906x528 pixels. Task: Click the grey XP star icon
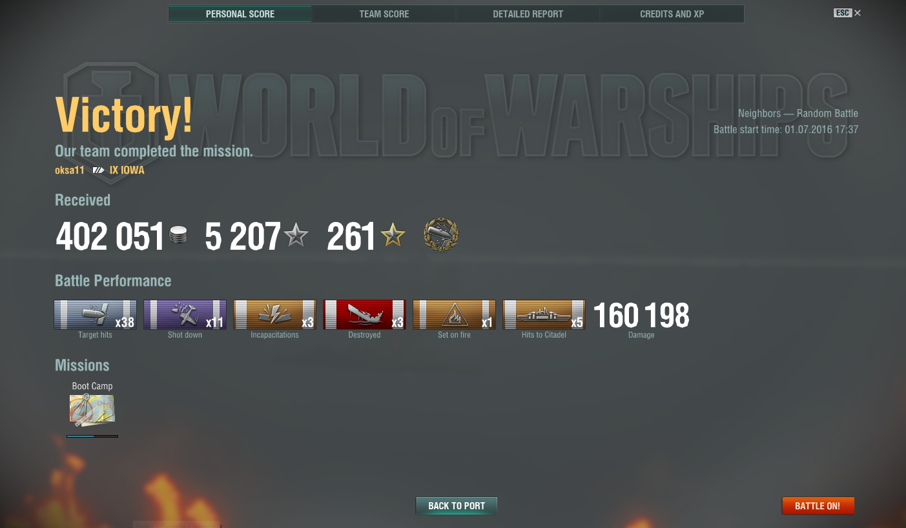point(296,235)
